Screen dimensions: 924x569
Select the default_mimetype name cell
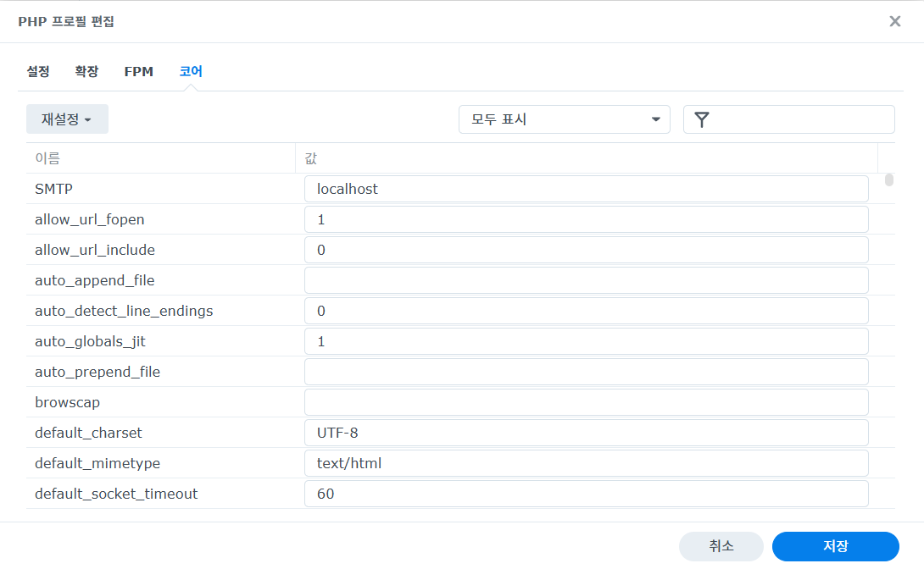click(160, 463)
